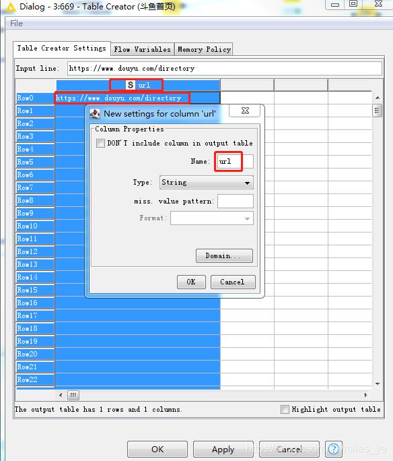
Task: Select the Row19 row header
Action: tap(35, 341)
